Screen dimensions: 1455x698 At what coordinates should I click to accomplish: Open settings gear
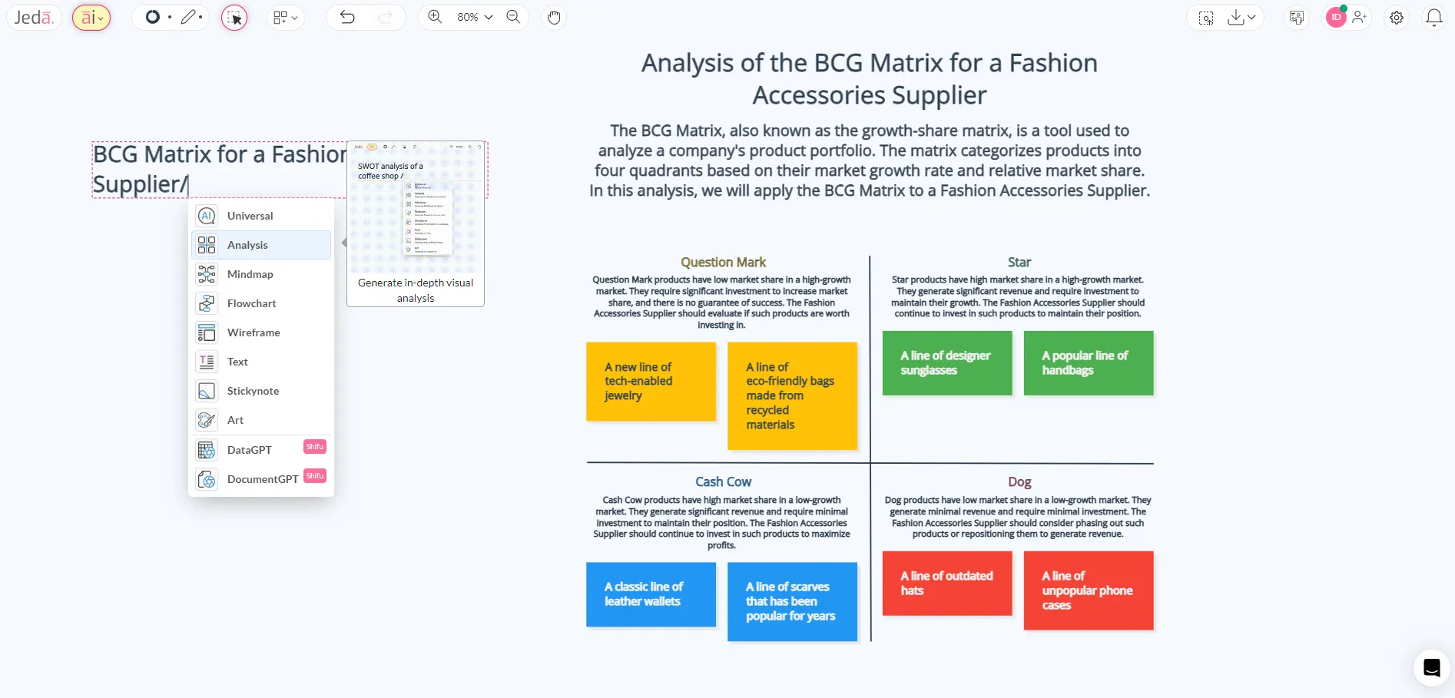(x=1397, y=17)
